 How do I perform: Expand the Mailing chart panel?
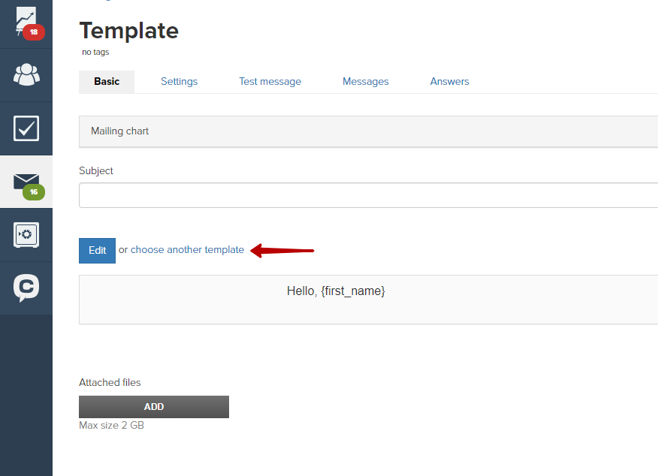tap(369, 131)
